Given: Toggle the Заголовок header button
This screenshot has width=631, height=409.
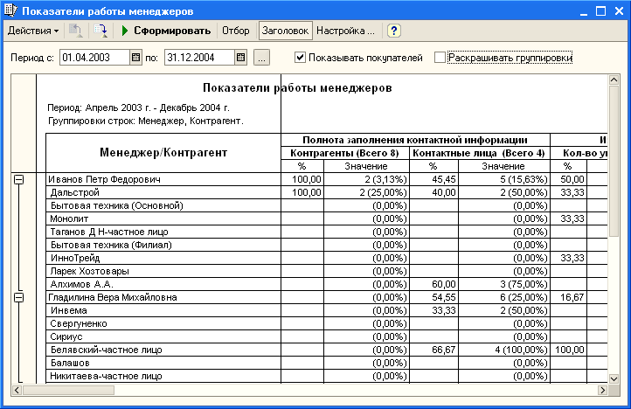Looking at the screenshot, I should (285, 31).
